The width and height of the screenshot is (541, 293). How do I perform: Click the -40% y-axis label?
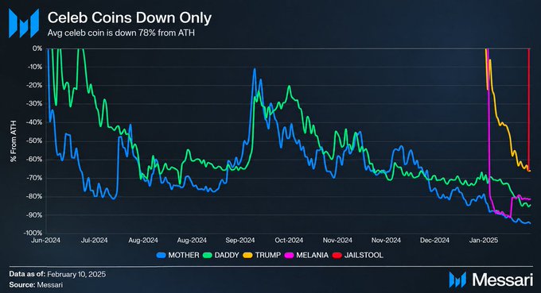[x=34, y=122]
